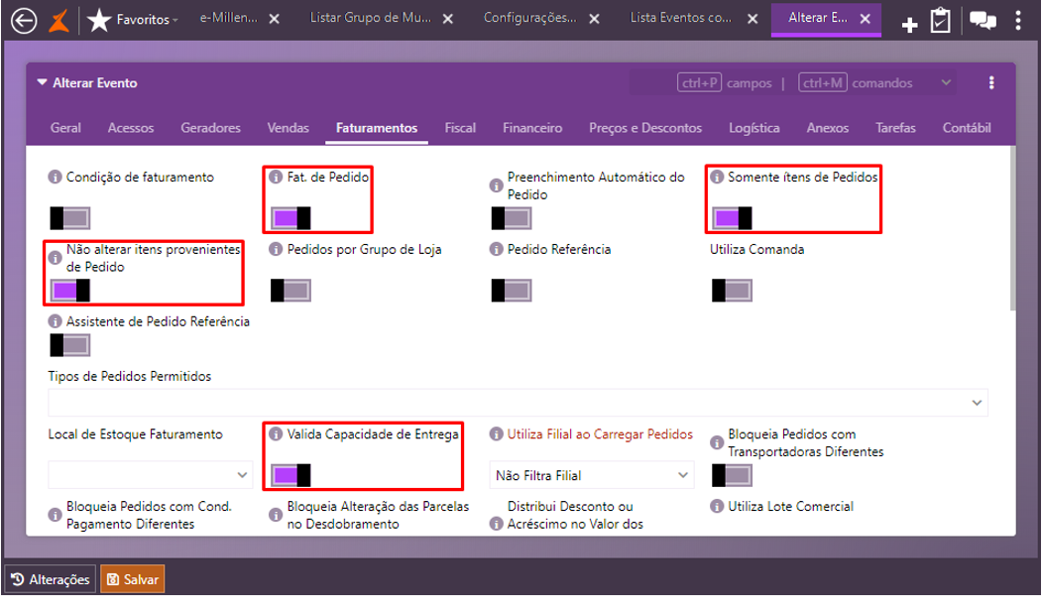The image size is (1042, 613).
Task: Close the Alterar E... tab
Action: 866,19
